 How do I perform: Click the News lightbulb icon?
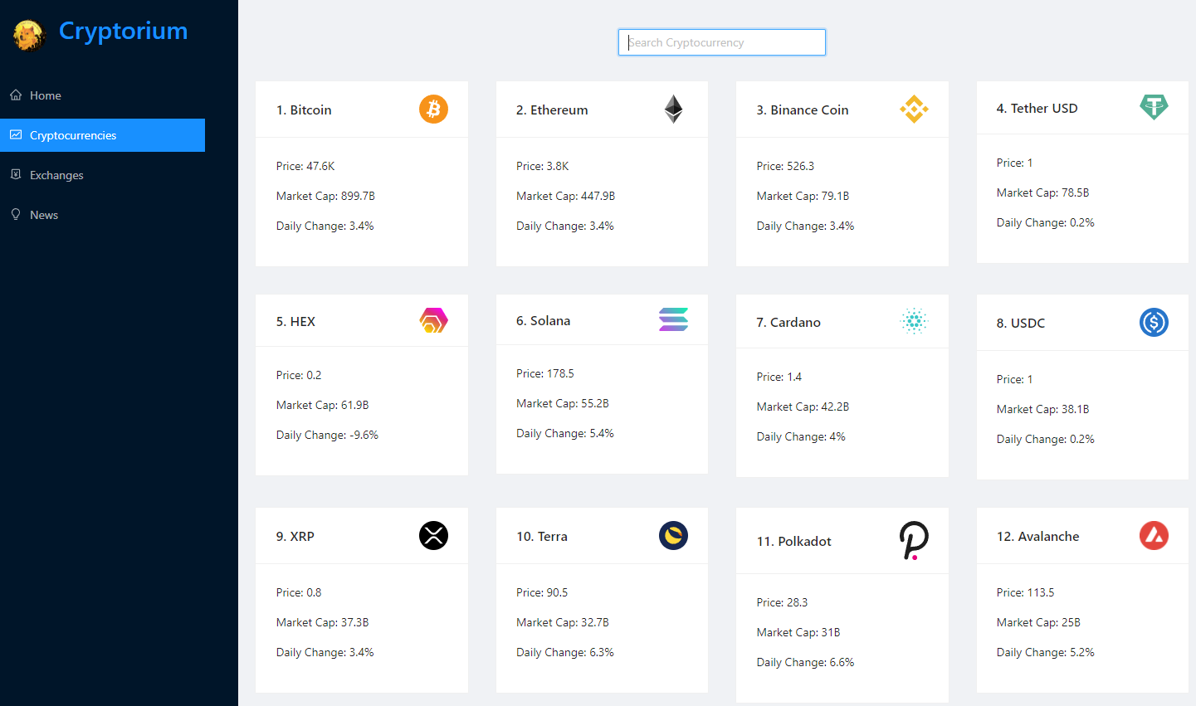point(14,214)
